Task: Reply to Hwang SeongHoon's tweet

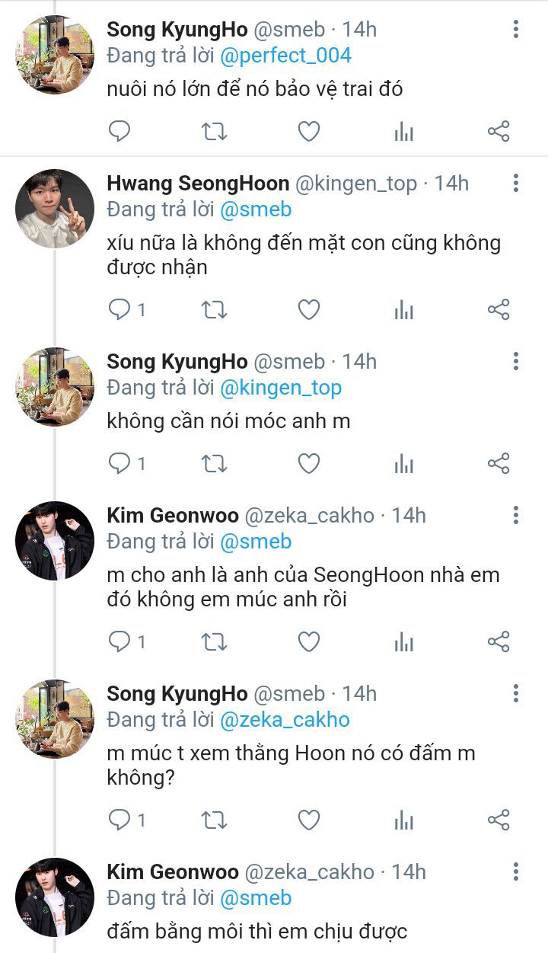Action: (120, 309)
